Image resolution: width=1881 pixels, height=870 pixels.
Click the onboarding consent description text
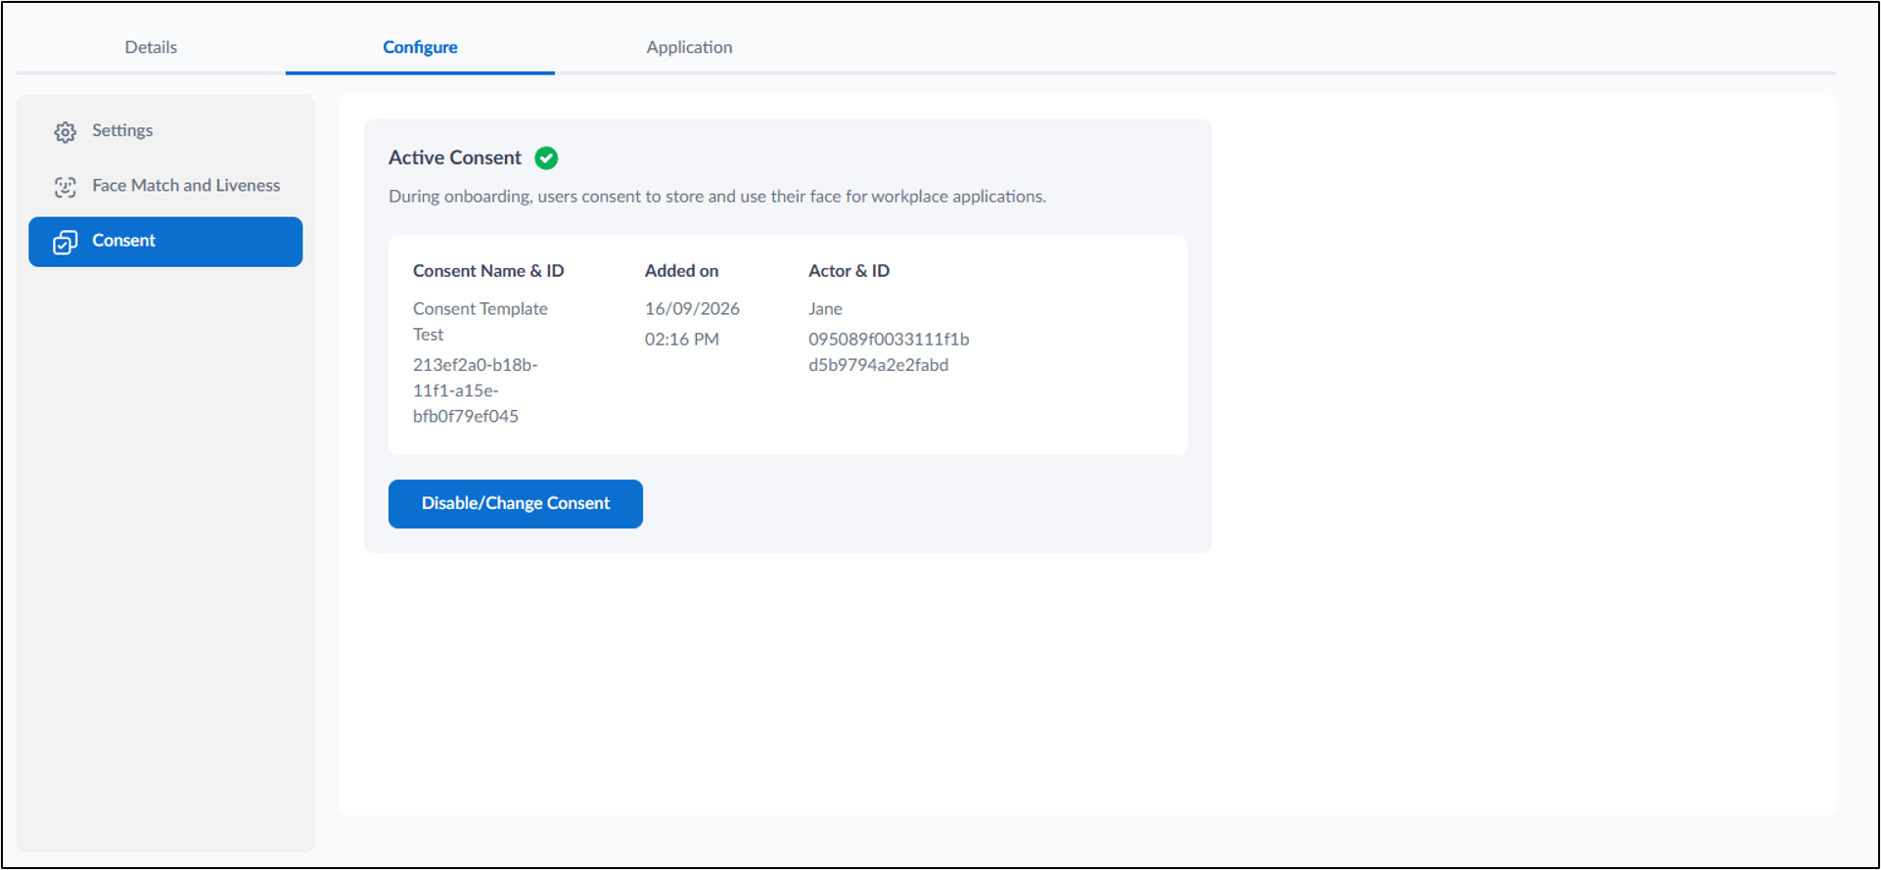point(717,197)
